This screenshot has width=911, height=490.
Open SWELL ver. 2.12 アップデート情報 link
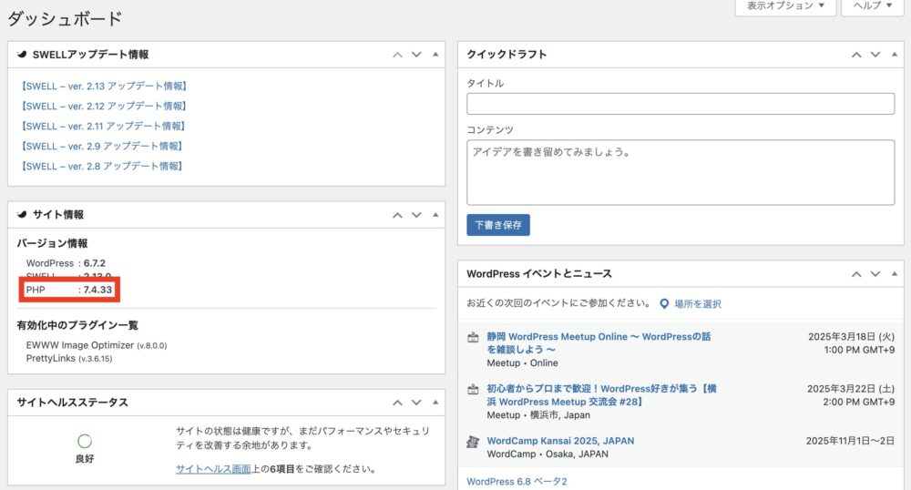tap(104, 107)
